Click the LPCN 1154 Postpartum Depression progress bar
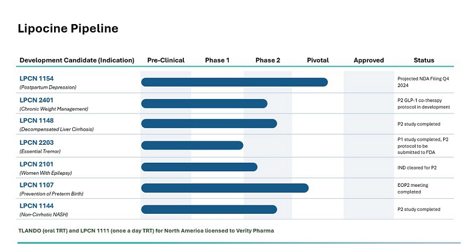This screenshot has height=245, width=472. (x=234, y=82)
